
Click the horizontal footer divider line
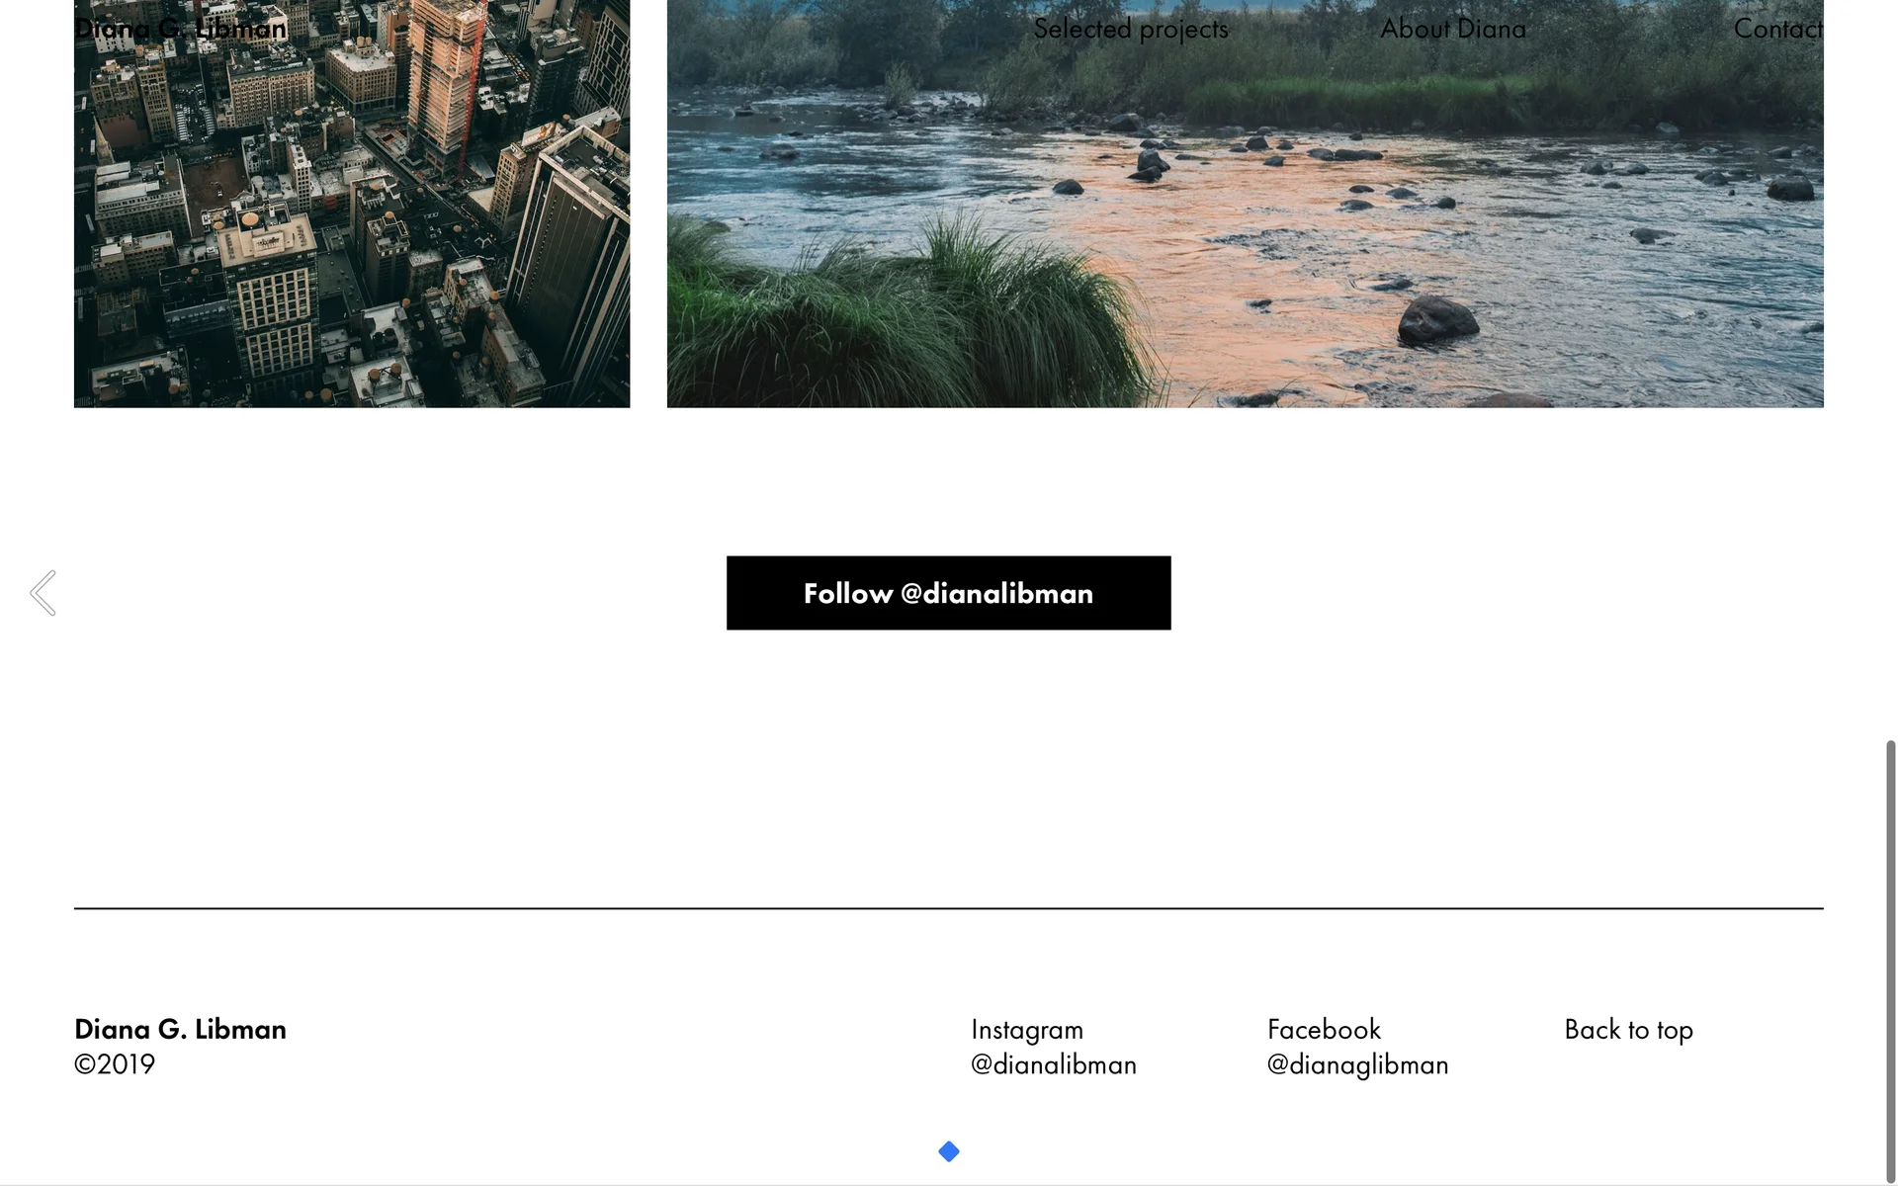pyautogui.click(x=949, y=908)
